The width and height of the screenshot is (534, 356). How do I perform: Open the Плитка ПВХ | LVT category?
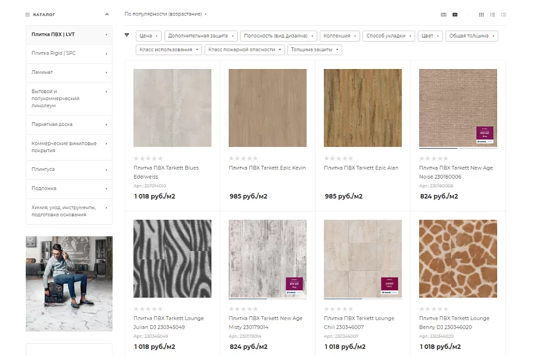[x=69, y=35]
